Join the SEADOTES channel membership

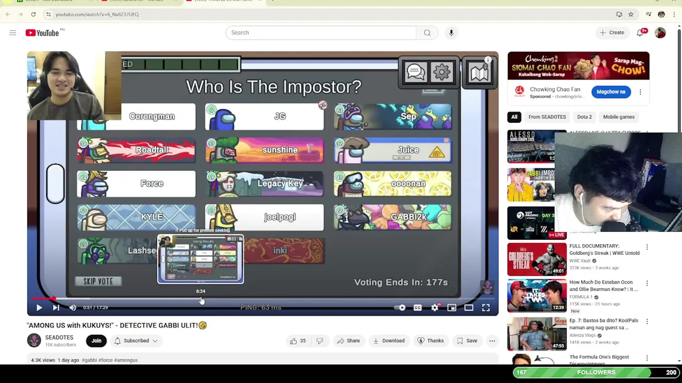96,341
